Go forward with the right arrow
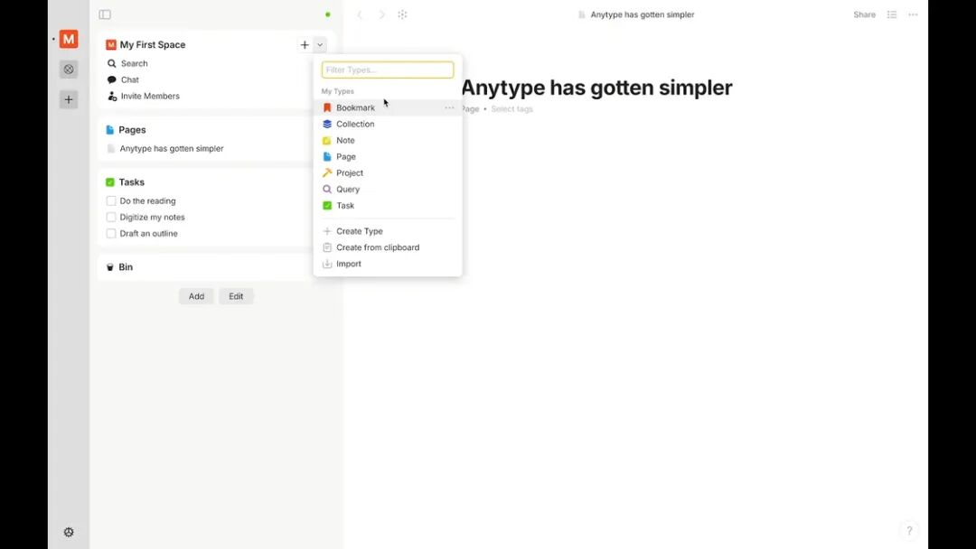The image size is (976, 549). (x=381, y=14)
